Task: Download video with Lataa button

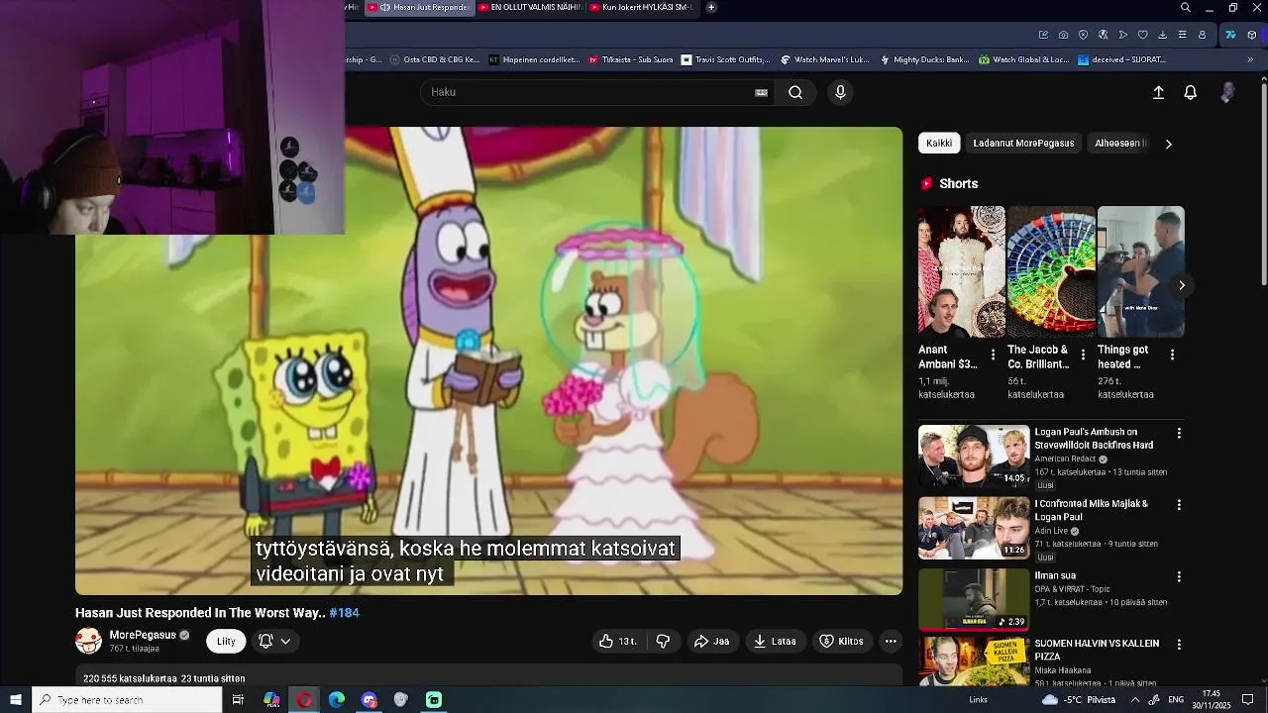Action: pos(775,641)
